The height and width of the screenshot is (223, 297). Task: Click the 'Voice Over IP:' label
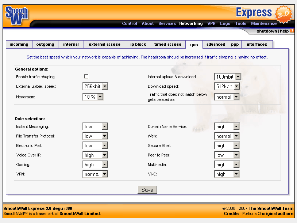28,155
